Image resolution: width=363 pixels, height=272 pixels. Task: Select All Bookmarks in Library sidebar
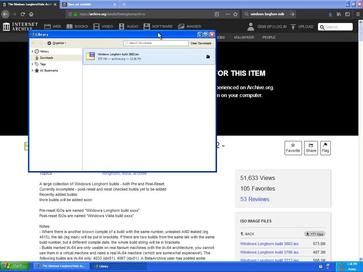coord(49,70)
